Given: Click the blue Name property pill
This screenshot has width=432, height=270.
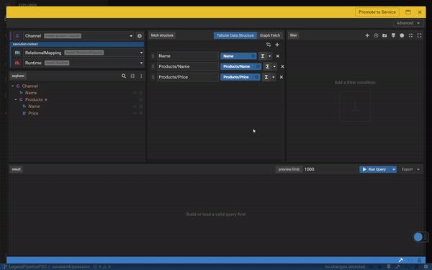Looking at the screenshot, I should coord(238,56).
